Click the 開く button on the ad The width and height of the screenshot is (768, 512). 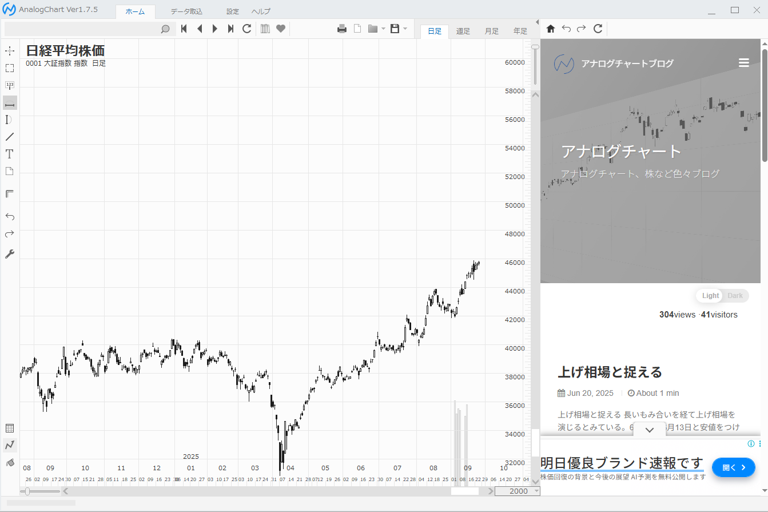click(733, 467)
